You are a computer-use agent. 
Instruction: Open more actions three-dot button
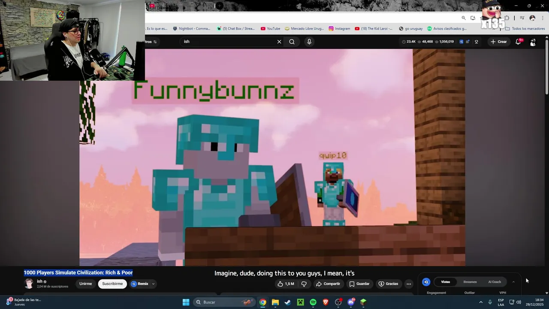(x=409, y=284)
